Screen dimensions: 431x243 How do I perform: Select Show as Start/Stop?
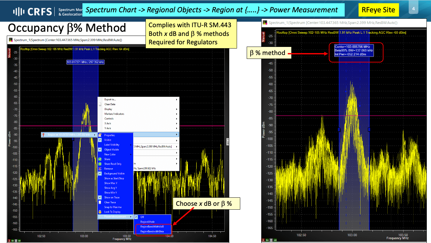[115, 178]
